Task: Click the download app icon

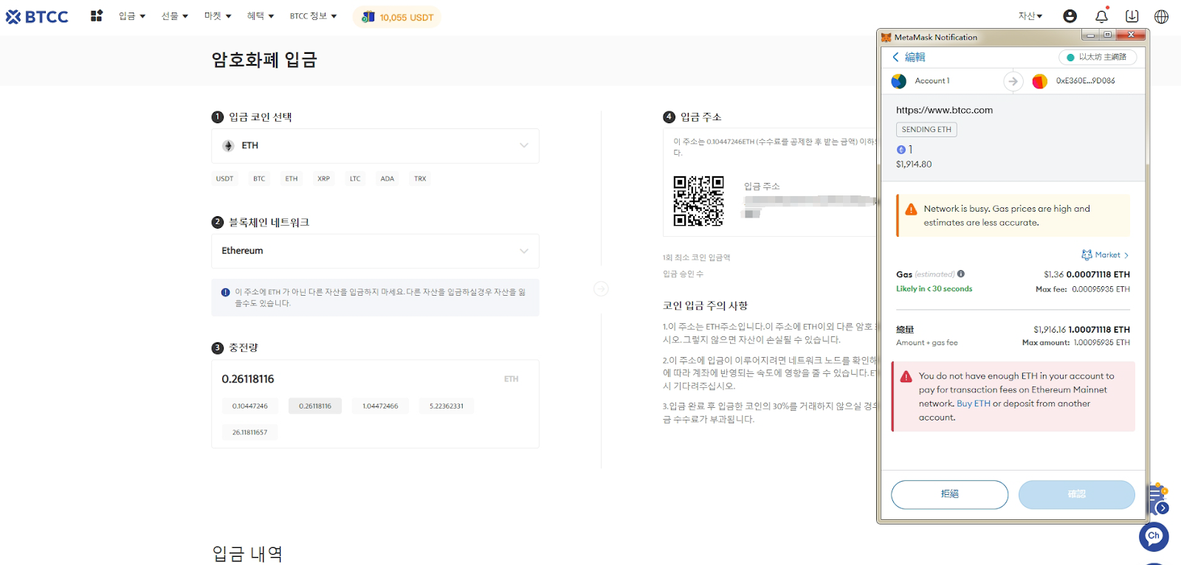Action: click(1132, 16)
